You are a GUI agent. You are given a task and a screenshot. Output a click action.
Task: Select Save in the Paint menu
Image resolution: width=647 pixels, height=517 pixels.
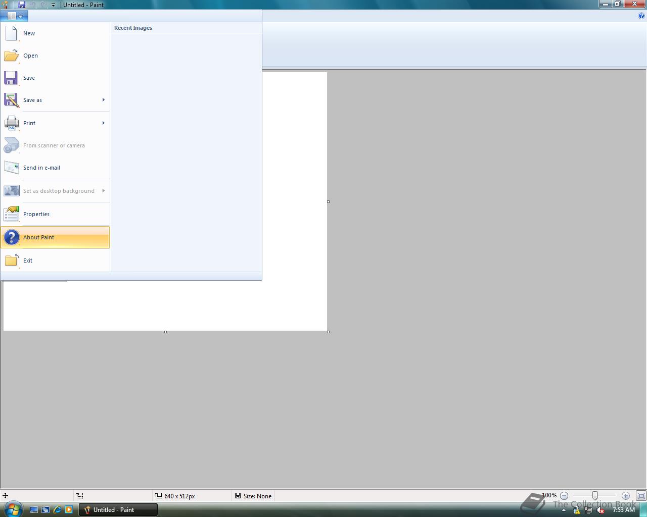click(55, 78)
